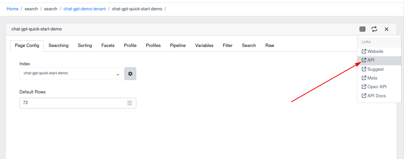This screenshot has height=159, width=404.
Task: Open the Profile tab
Action: coord(130,46)
